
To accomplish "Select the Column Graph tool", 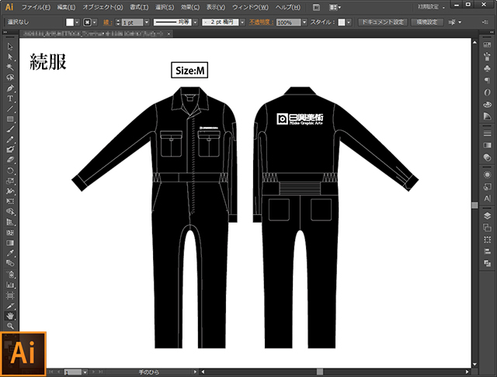I will (x=10, y=285).
